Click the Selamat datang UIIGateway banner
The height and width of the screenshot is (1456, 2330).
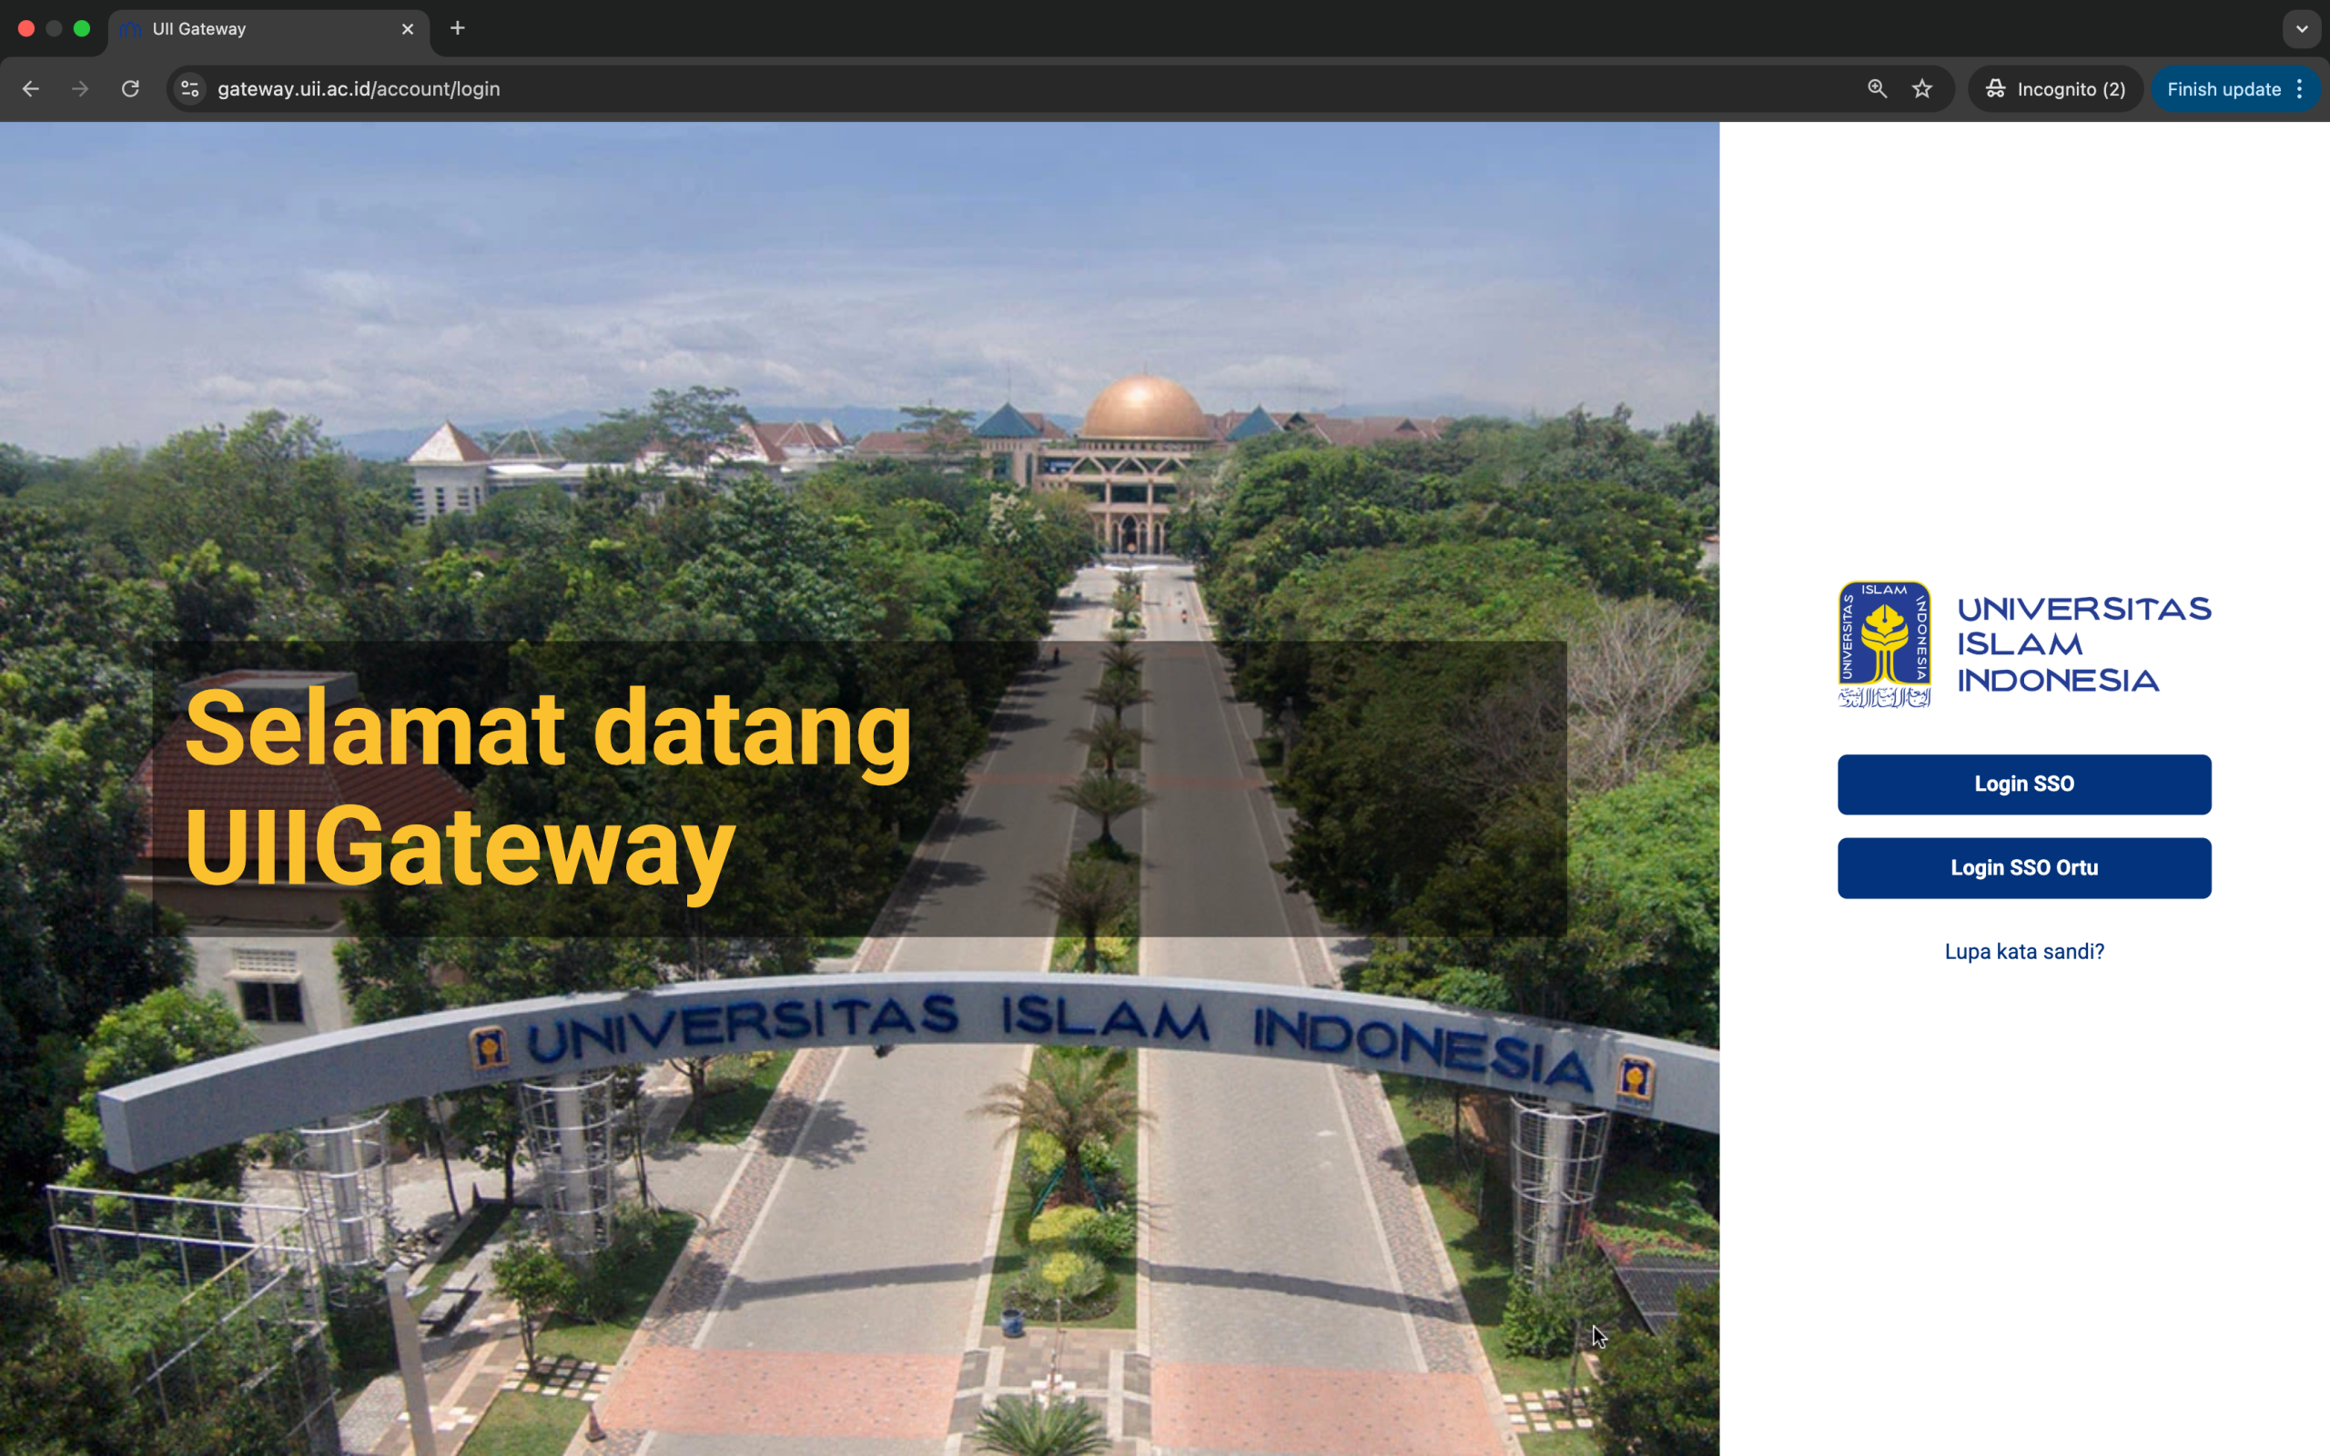547,788
